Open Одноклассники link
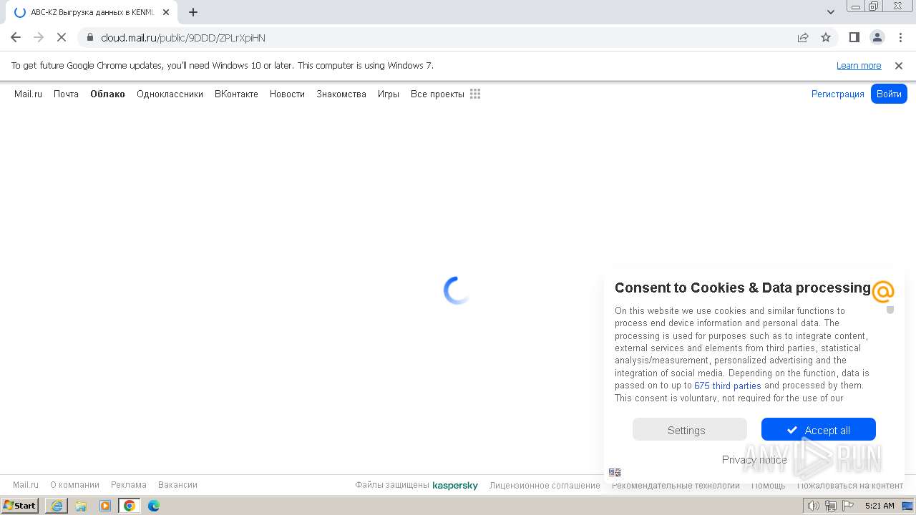916x515 pixels. pos(170,94)
